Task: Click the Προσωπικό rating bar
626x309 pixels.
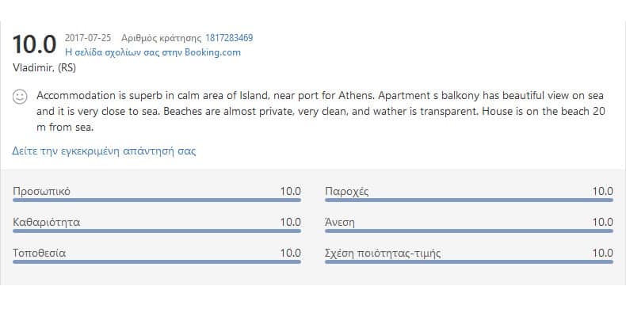Action: (157, 200)
